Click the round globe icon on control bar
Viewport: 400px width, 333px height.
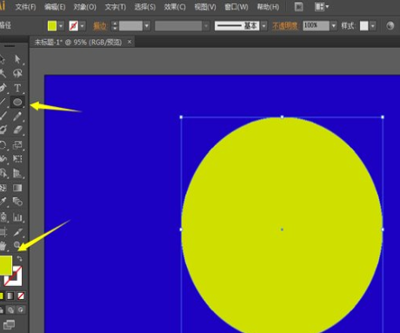click(x=390, y=26)
